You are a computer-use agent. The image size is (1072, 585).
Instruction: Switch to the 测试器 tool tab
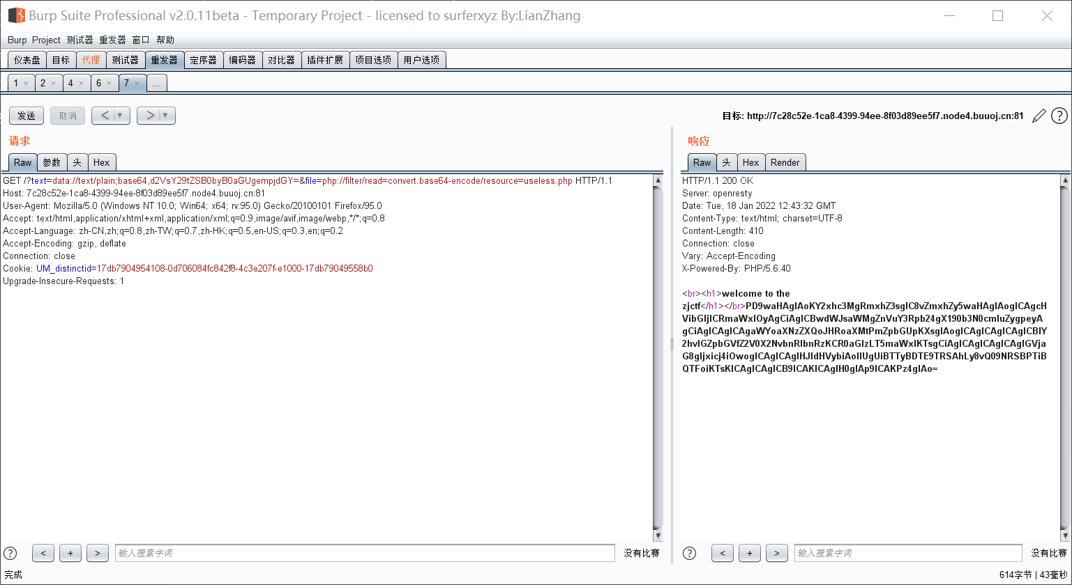(x=126, y=60)
